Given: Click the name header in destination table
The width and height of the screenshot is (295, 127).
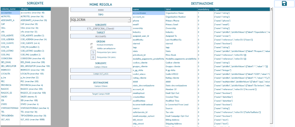Looking at the screenshot, I should click(148, 9).
